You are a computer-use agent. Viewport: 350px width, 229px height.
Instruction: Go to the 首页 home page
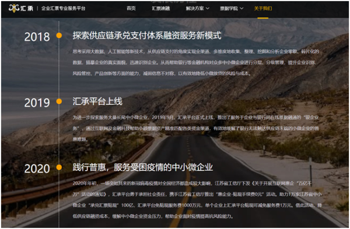click(131, 9)
